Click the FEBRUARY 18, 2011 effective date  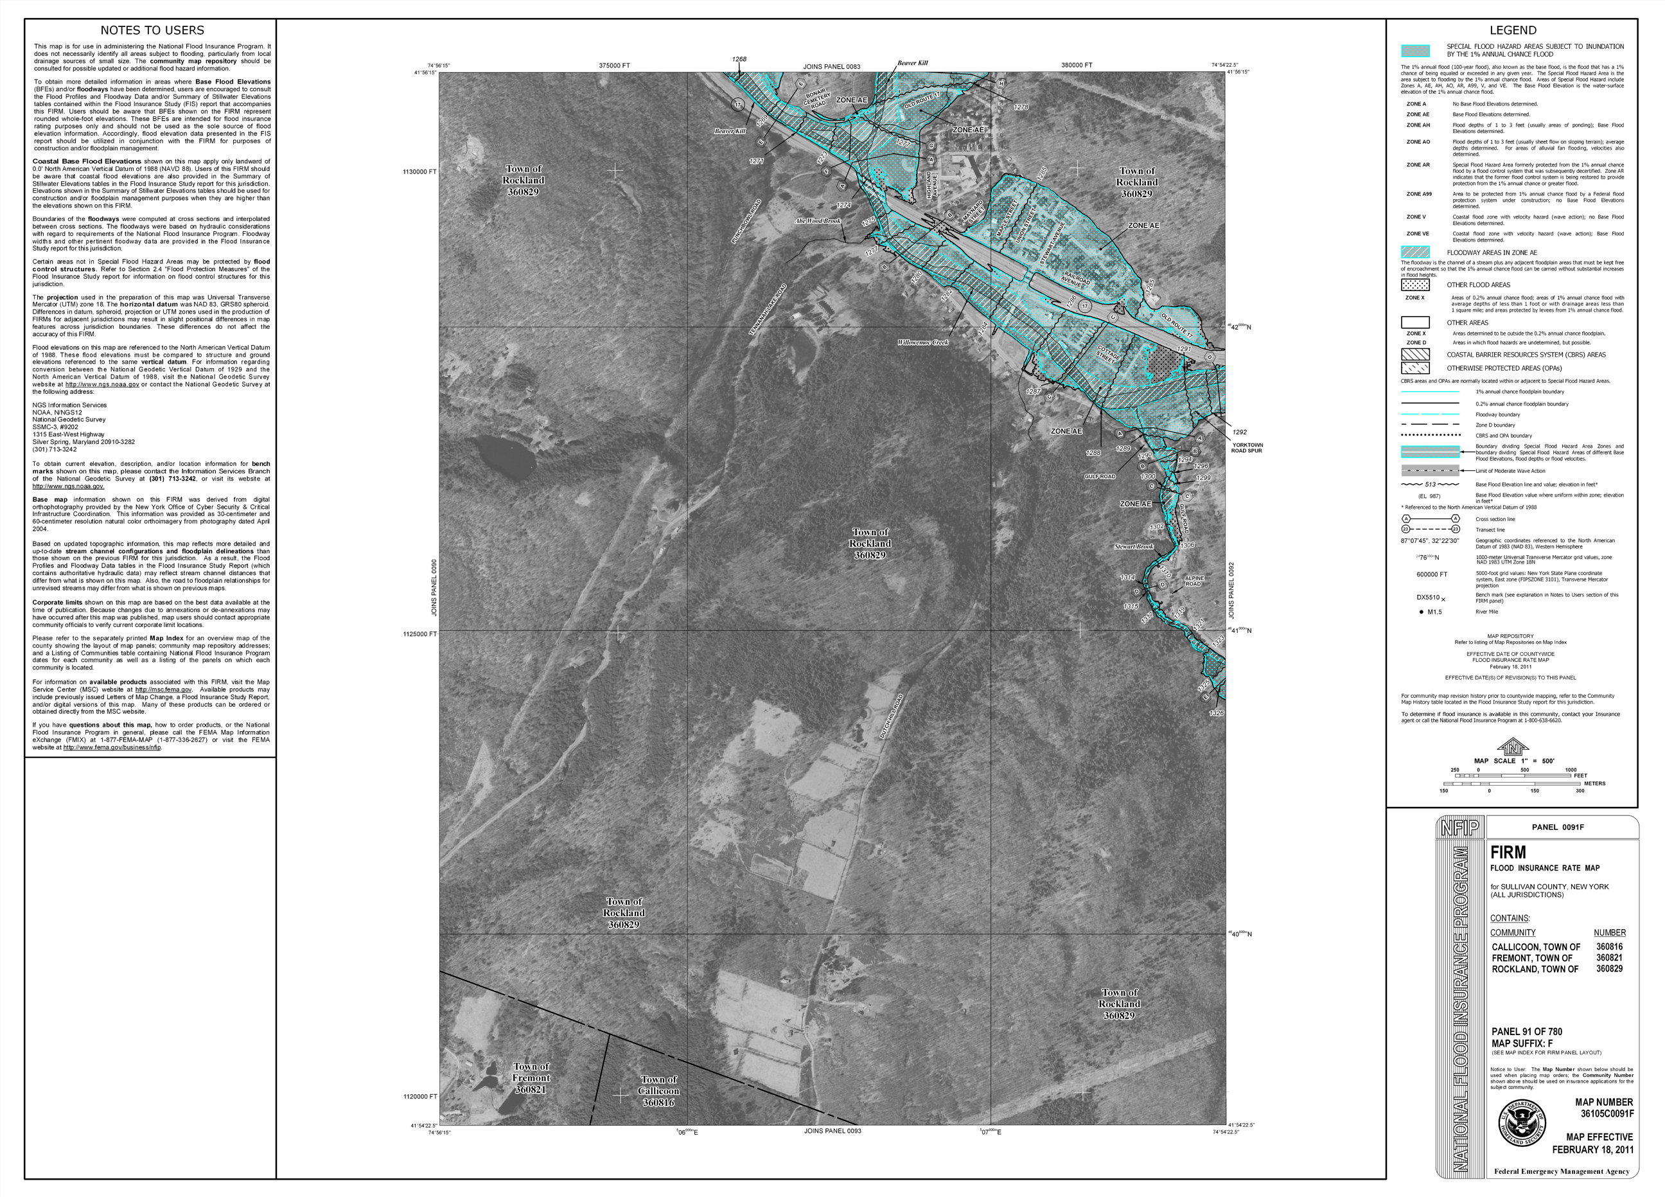point(1593,1149)
